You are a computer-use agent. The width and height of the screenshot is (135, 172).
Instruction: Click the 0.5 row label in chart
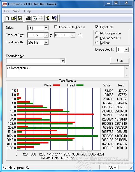coord(14,91)
